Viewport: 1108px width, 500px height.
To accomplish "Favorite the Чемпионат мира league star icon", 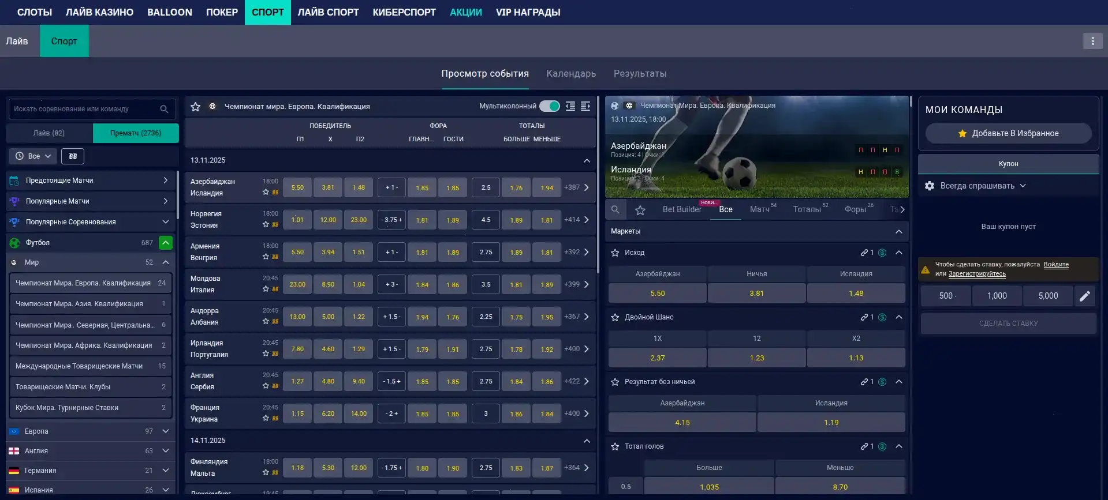I will 196,107.
